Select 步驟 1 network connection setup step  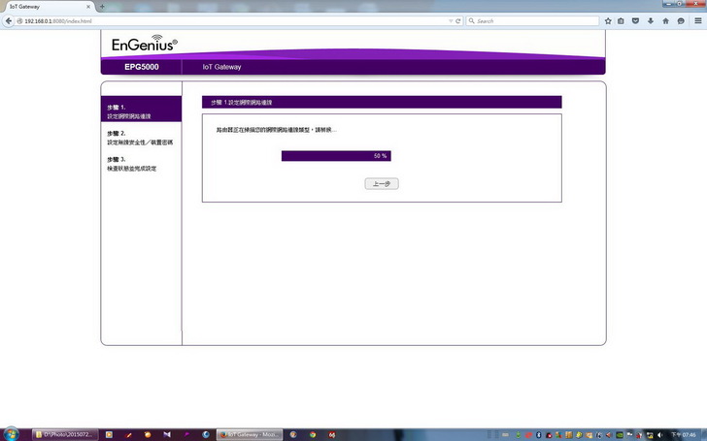point(141,111)
